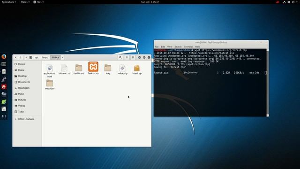The width and height of the screenshot is (300, 169).
Task: Click the opt path segment
Action: (x=37, y=57)
